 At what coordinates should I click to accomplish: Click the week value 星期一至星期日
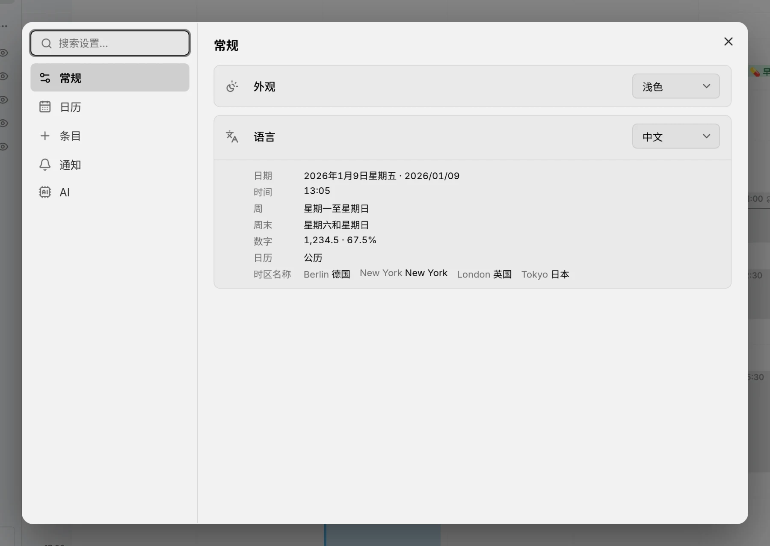336,209
